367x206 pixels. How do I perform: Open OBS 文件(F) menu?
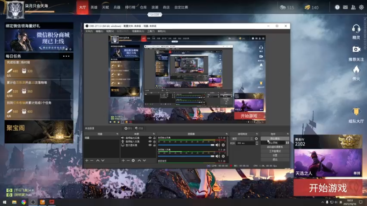point(89,31)
